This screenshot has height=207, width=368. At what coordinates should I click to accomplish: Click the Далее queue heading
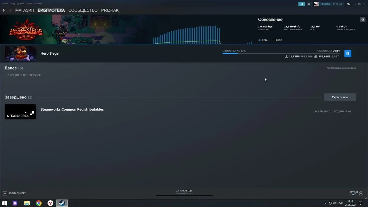click(x=11, y=68)
